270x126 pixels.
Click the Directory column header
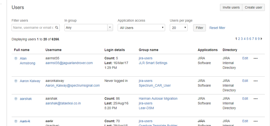230,50
